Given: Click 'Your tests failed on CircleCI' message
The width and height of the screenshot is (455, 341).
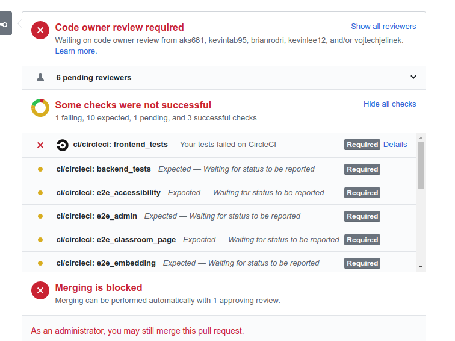Looking at the screenshot, I should click(227, 145).
